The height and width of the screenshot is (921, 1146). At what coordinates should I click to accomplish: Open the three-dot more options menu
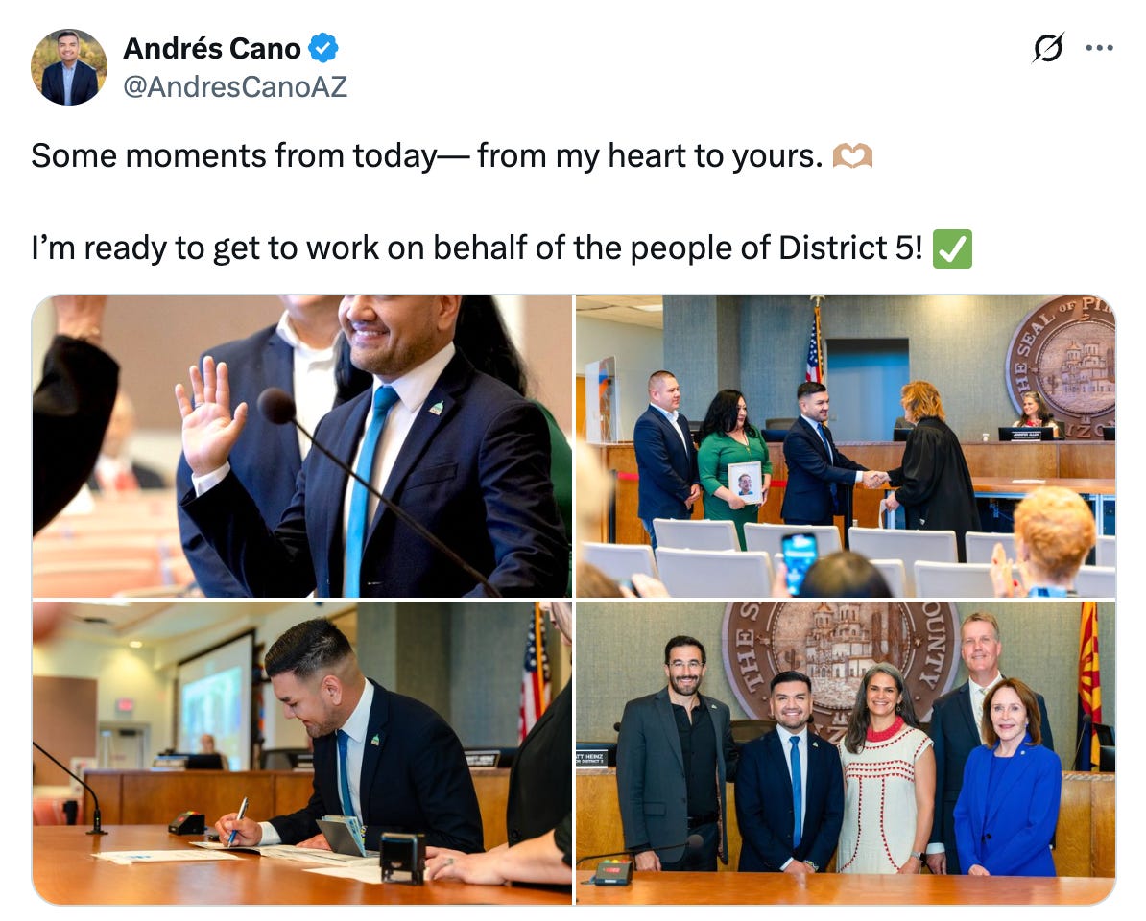[1099, 48]
